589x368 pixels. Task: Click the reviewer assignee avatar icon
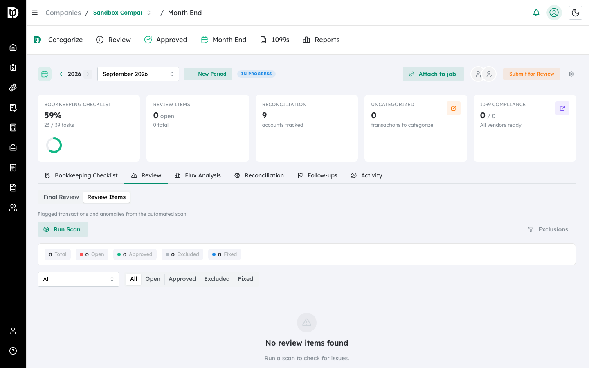pos(489,74)
